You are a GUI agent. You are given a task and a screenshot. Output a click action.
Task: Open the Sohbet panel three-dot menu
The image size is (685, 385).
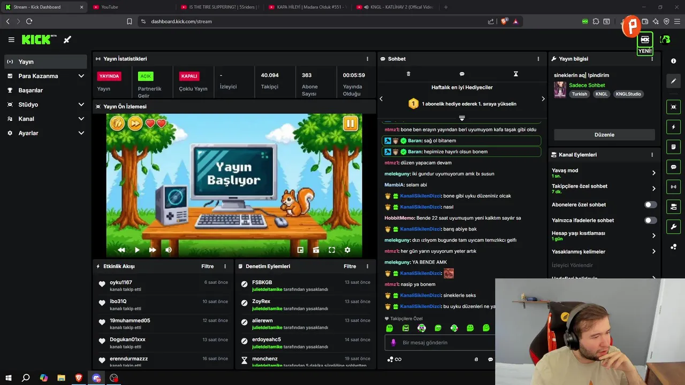click(x=538, y=59)
